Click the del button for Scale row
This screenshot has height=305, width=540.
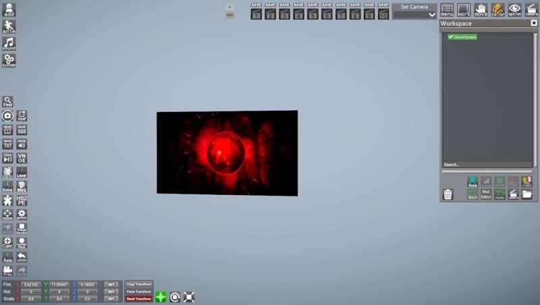pyautogui.click(x=111, y=298)
